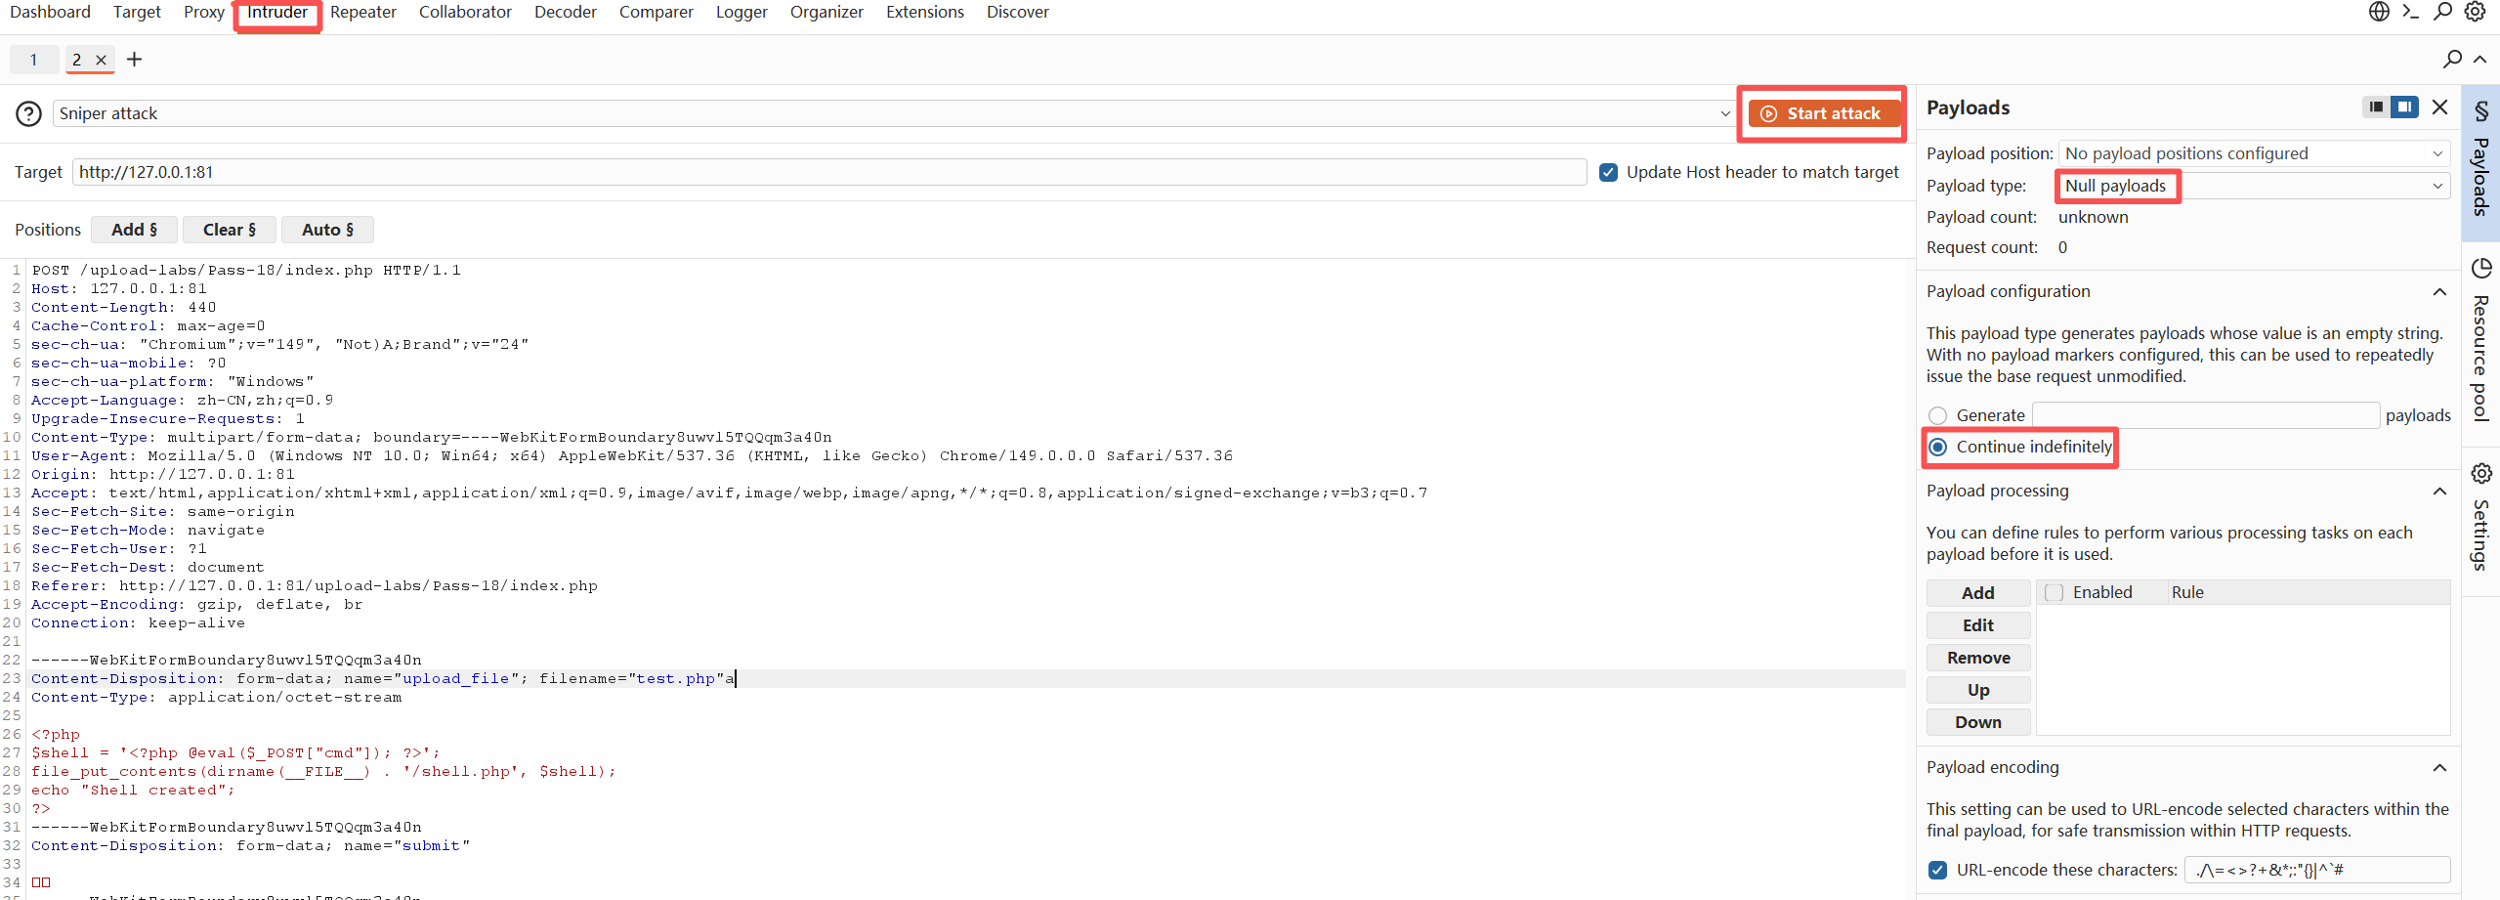Move processing rule Down
The width and height of the screenshot is (2500, 900).
tap(1978, 722)
